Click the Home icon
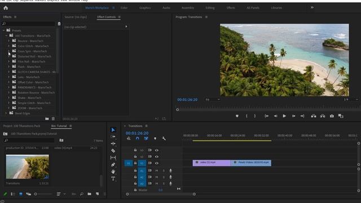The image size is (361, 203). point(6,8)
